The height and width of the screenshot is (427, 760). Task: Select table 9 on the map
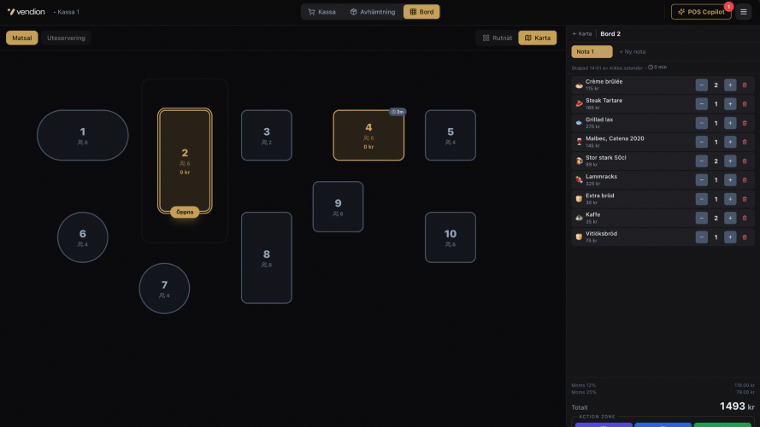[338, 207]
